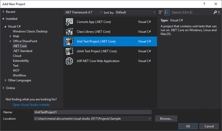Click the Unit Test Project flask icon
The image size is (222, 131).
click(69, 41)
